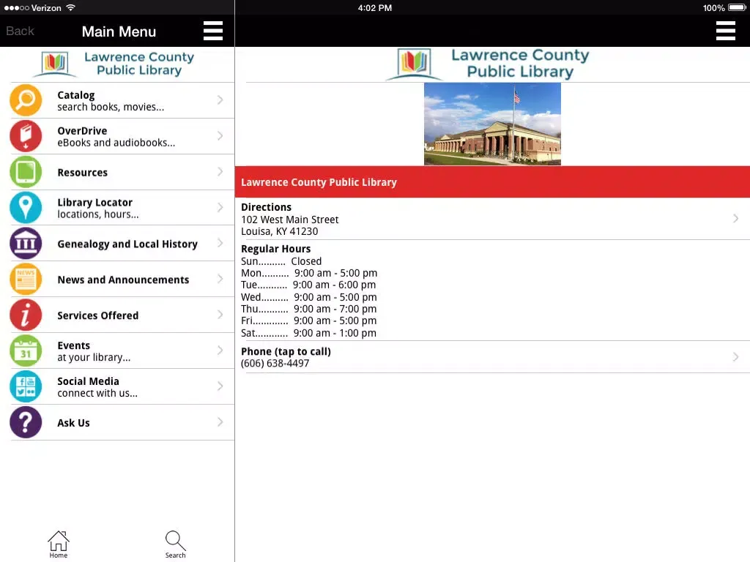Screen dimensions: 750x562
Task: Open the hamburger menu beside Main Menu
Action: pos(213,31)
